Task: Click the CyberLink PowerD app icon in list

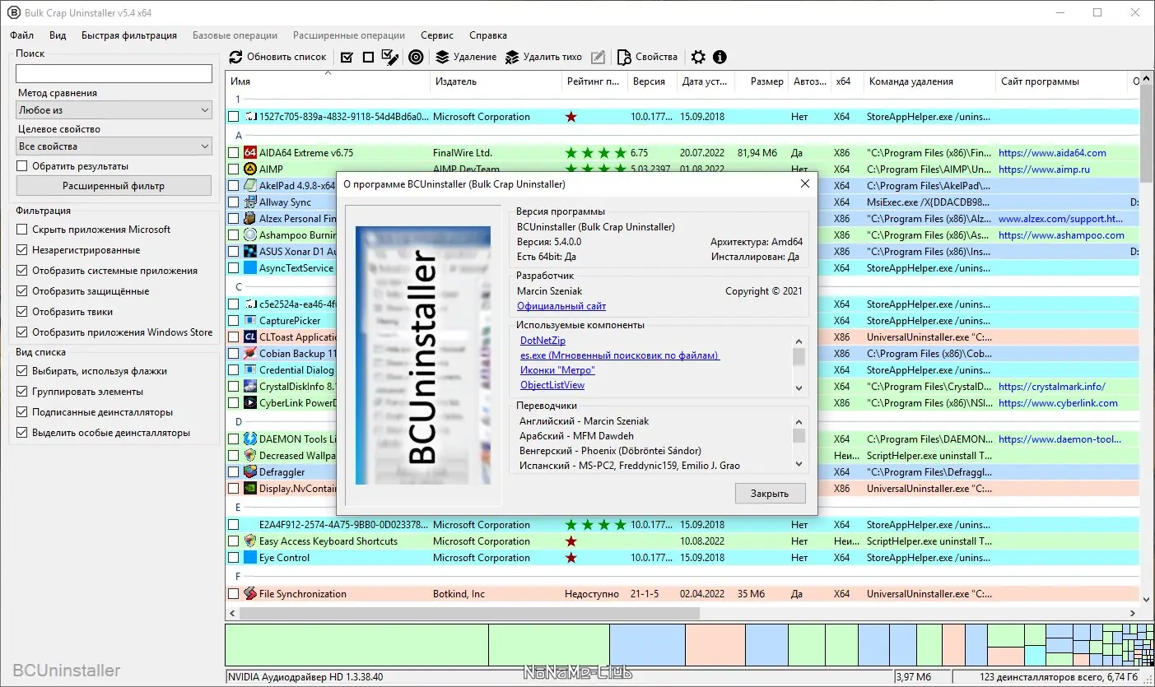Action: (x=250, y=403)
